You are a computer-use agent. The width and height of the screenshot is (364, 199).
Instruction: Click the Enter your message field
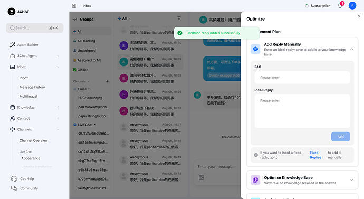(217, 166)
